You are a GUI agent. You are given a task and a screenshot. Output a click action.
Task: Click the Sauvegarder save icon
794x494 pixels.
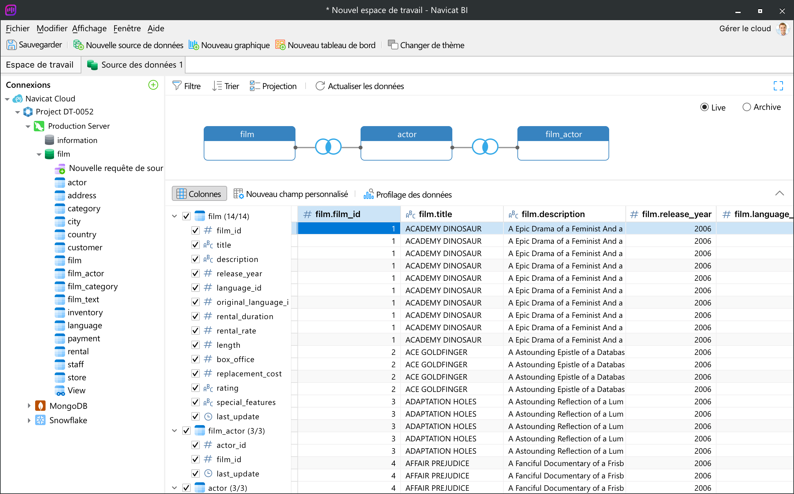[x=11, y=45]
